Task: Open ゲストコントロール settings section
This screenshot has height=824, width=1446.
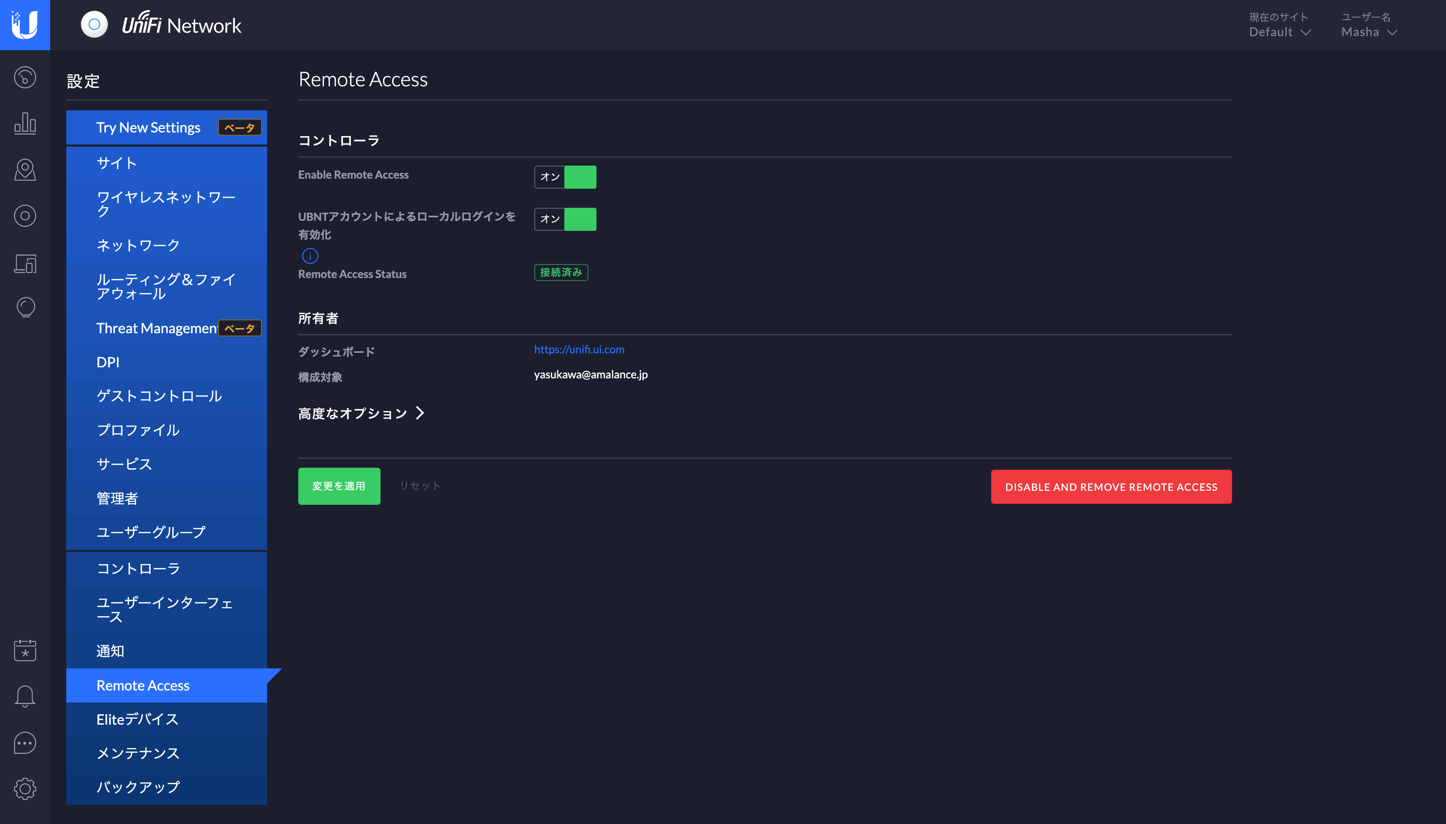Action: pos(167,396)
